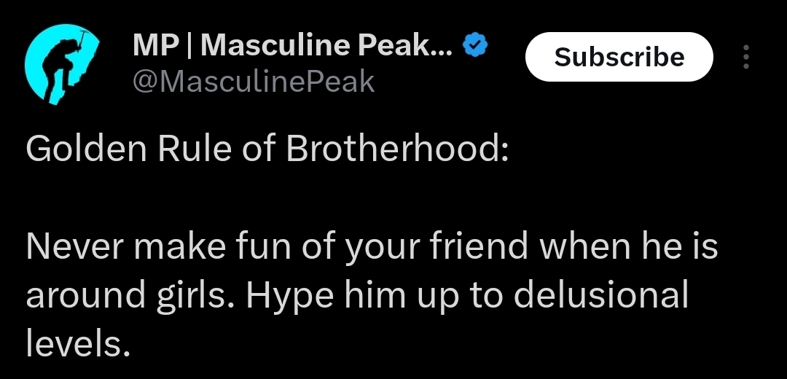The image size is (787, 379).
Task: Open the Masculine Peak profile avatar
Action: (x=62, y=64)
